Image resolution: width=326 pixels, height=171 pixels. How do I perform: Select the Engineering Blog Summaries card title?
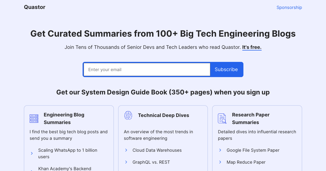pyautogui.click(x=64, y=119)
